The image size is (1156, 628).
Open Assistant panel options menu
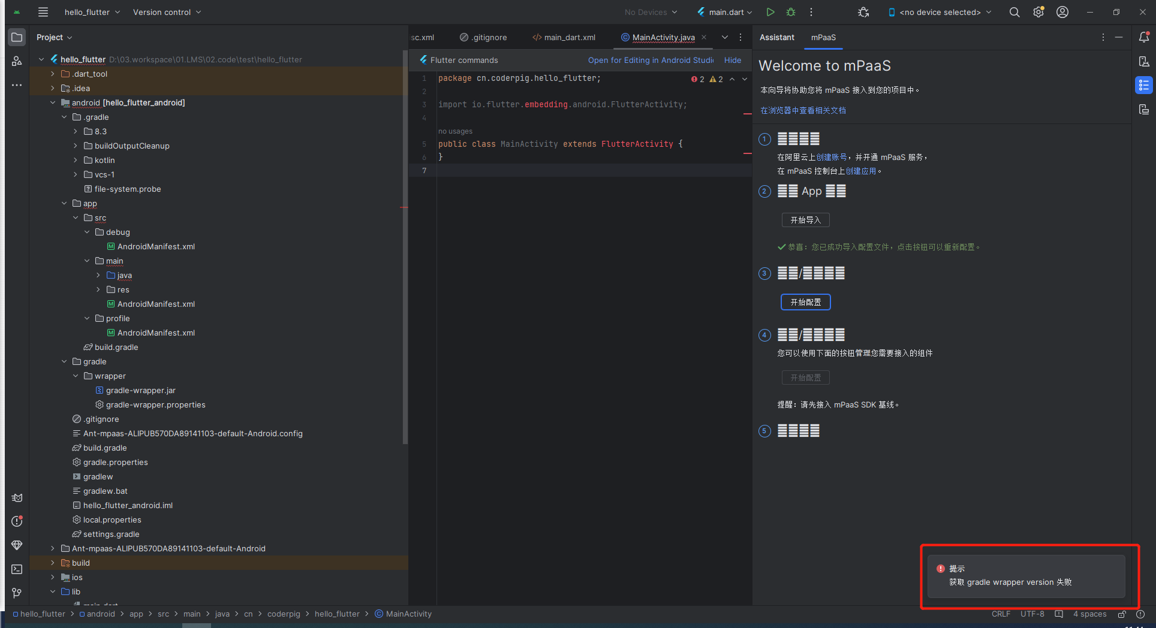click(x=1103, y=37)
